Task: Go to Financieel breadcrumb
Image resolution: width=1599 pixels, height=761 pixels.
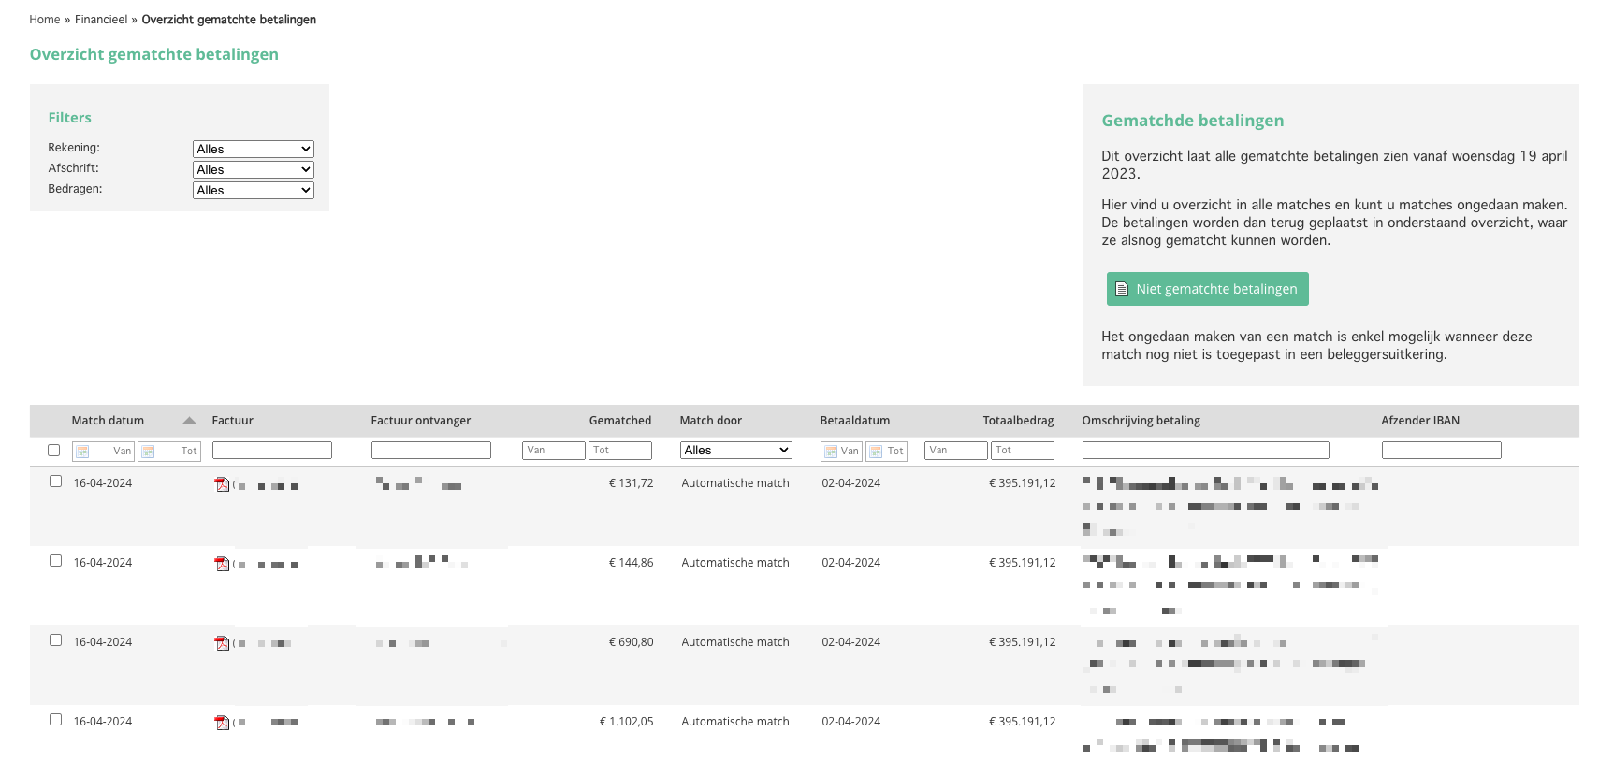Action: pos(101,20)
